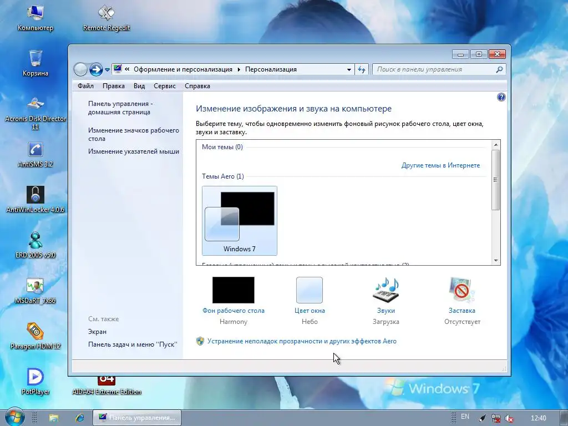Select the Paragon HDM 12 icon
The width and height of the screenshot is (568, 426).
[x=35, y=336]
